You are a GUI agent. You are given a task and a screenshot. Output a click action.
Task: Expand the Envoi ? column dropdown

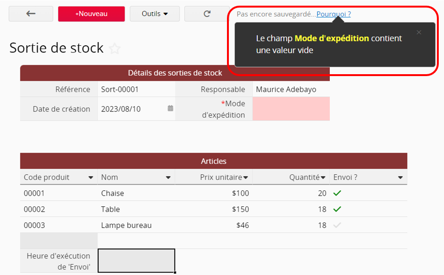click(400, 178)
